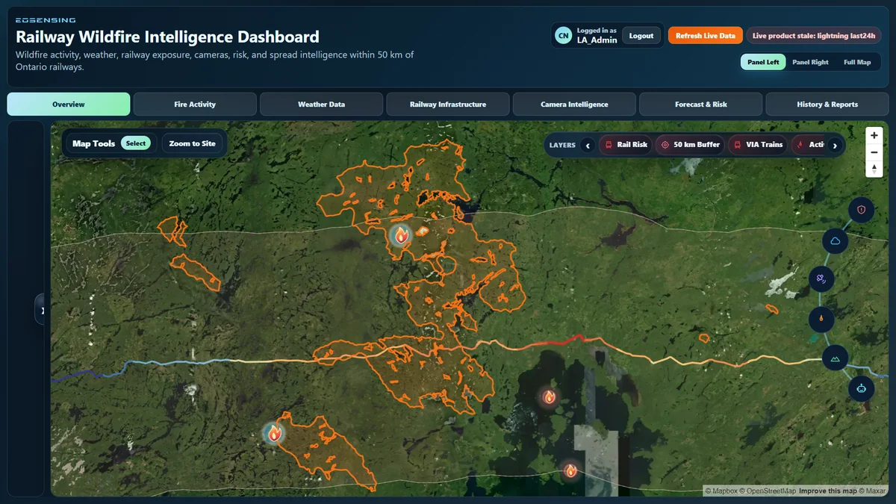Click the fire marker in the southwest perimeter
The width and height of the screenshot is (896, 504).
tap(274, 433)
